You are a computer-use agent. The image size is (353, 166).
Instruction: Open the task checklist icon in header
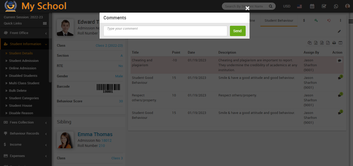[324, 6]
